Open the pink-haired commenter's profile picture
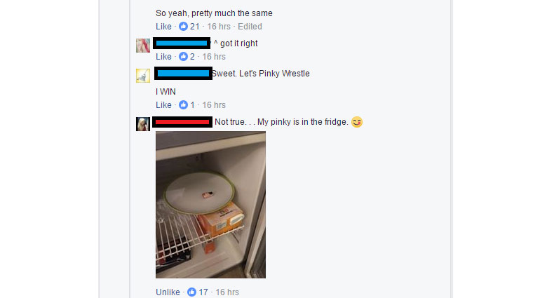This screenshot has height=298, width=554. [x=143, y=46]
